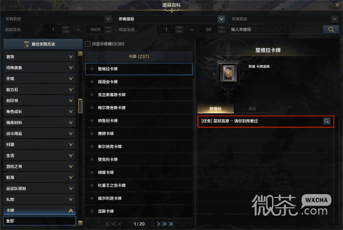Select the 获得处 tab
This screenshot has height=230, width=343.
pyautogui.click(x=216, y=109)
